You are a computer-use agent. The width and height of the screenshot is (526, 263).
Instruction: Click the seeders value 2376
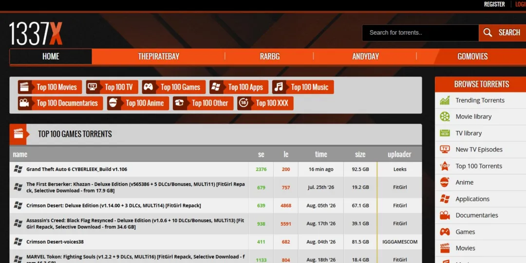(x=261, y=169)
